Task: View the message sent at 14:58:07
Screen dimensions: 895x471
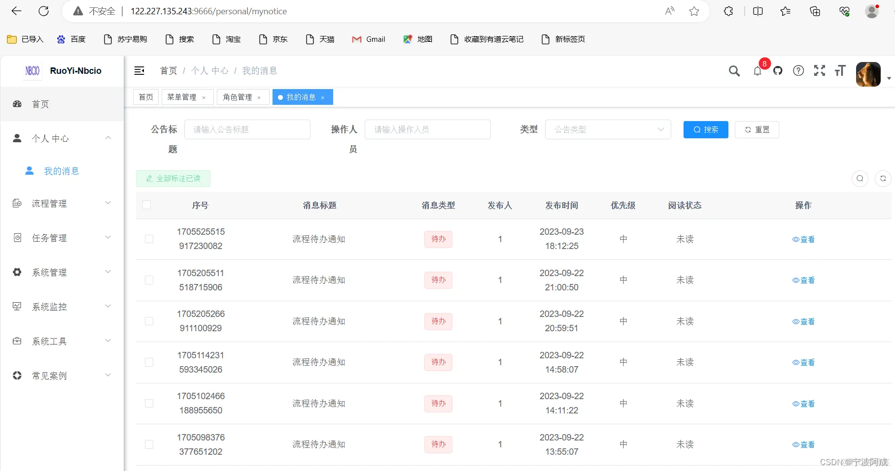Action: pyautogui.click(x=803, y=362)
